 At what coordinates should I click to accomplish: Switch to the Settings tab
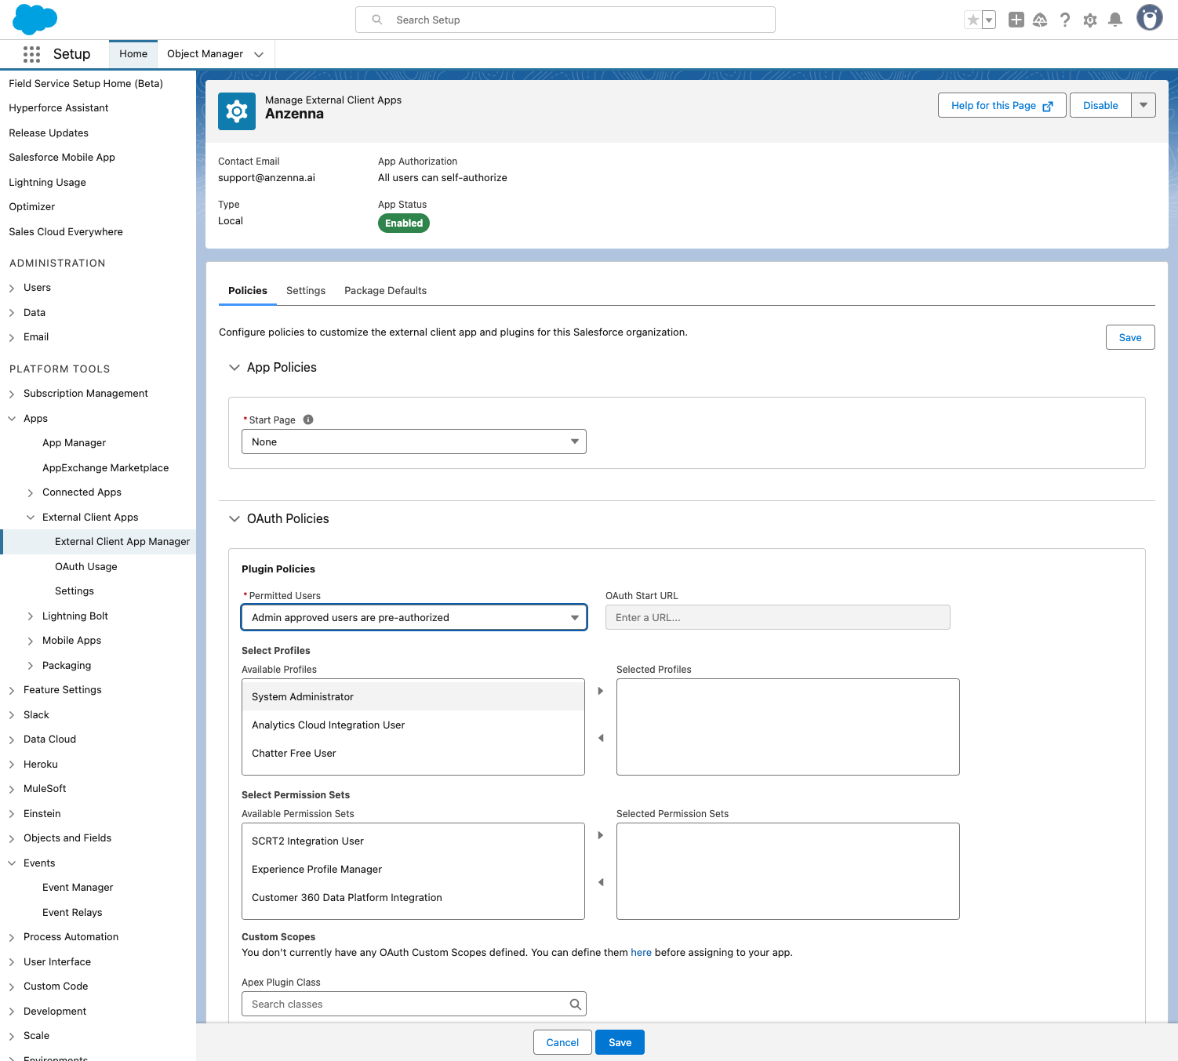pos(305,291)
